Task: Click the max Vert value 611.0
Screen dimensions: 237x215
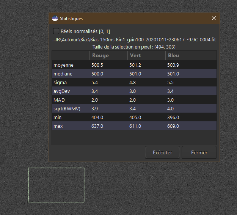Action: [x=135, y=126]
